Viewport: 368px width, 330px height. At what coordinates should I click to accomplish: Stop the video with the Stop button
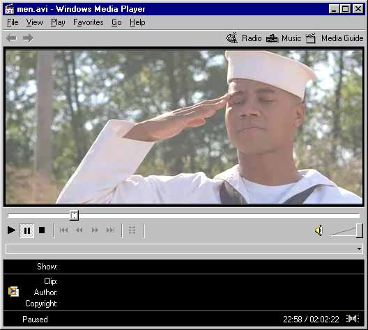(x=42, y=230)
